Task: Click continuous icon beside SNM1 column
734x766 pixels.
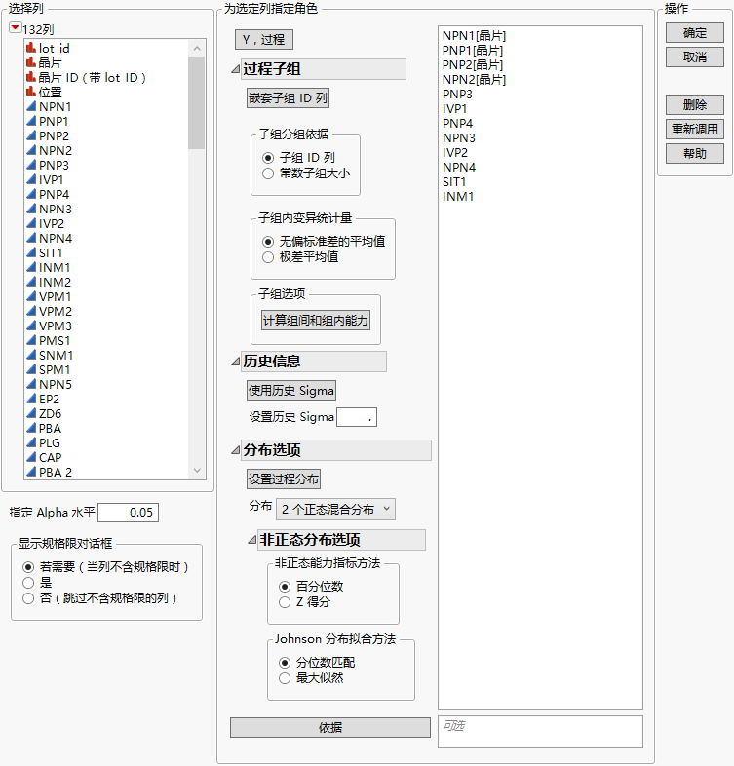Action: coord(31,355)
